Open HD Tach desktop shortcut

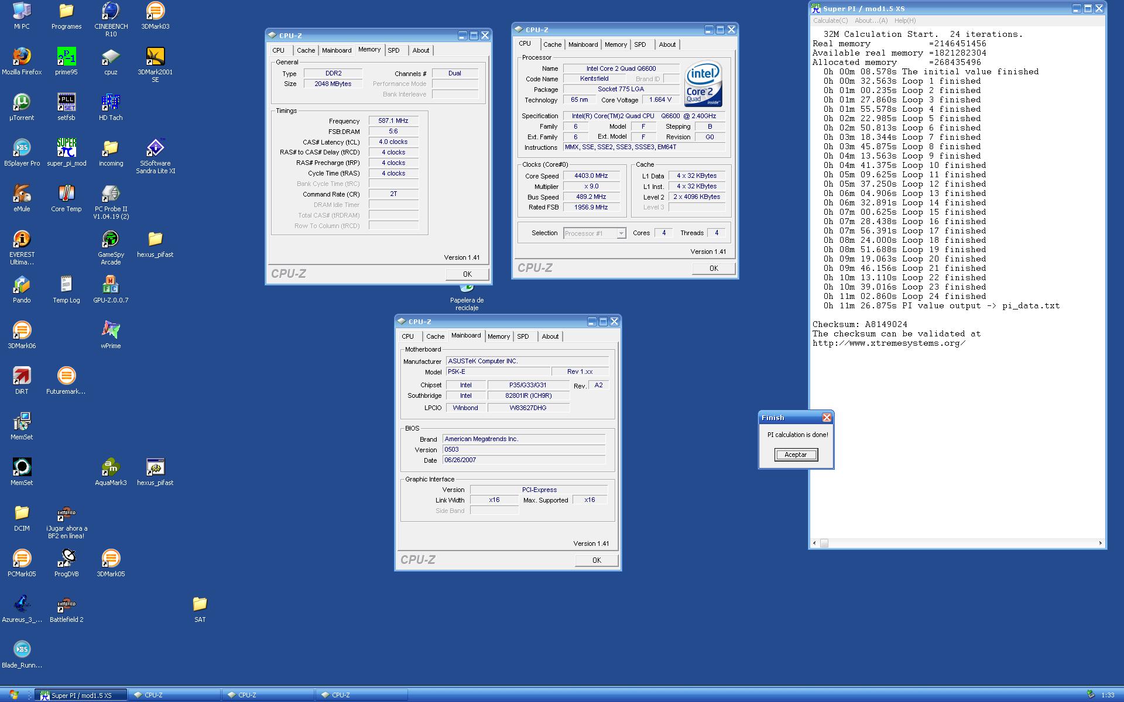pos(111,102)
